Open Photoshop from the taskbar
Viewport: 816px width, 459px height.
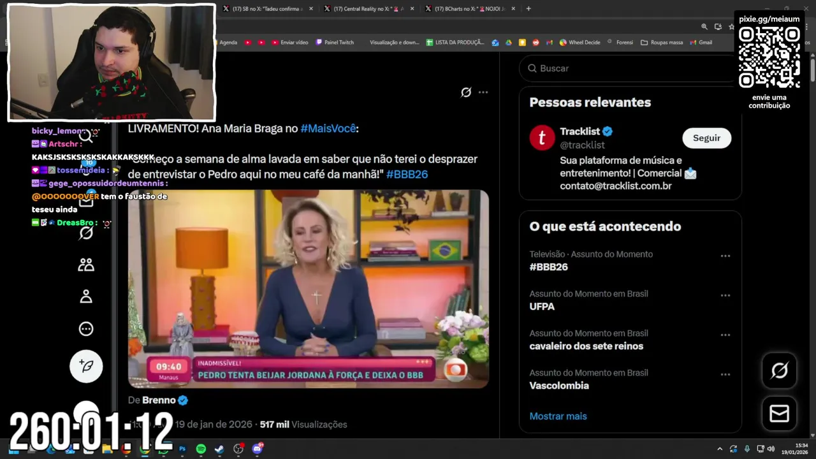(x=182, y=449)
